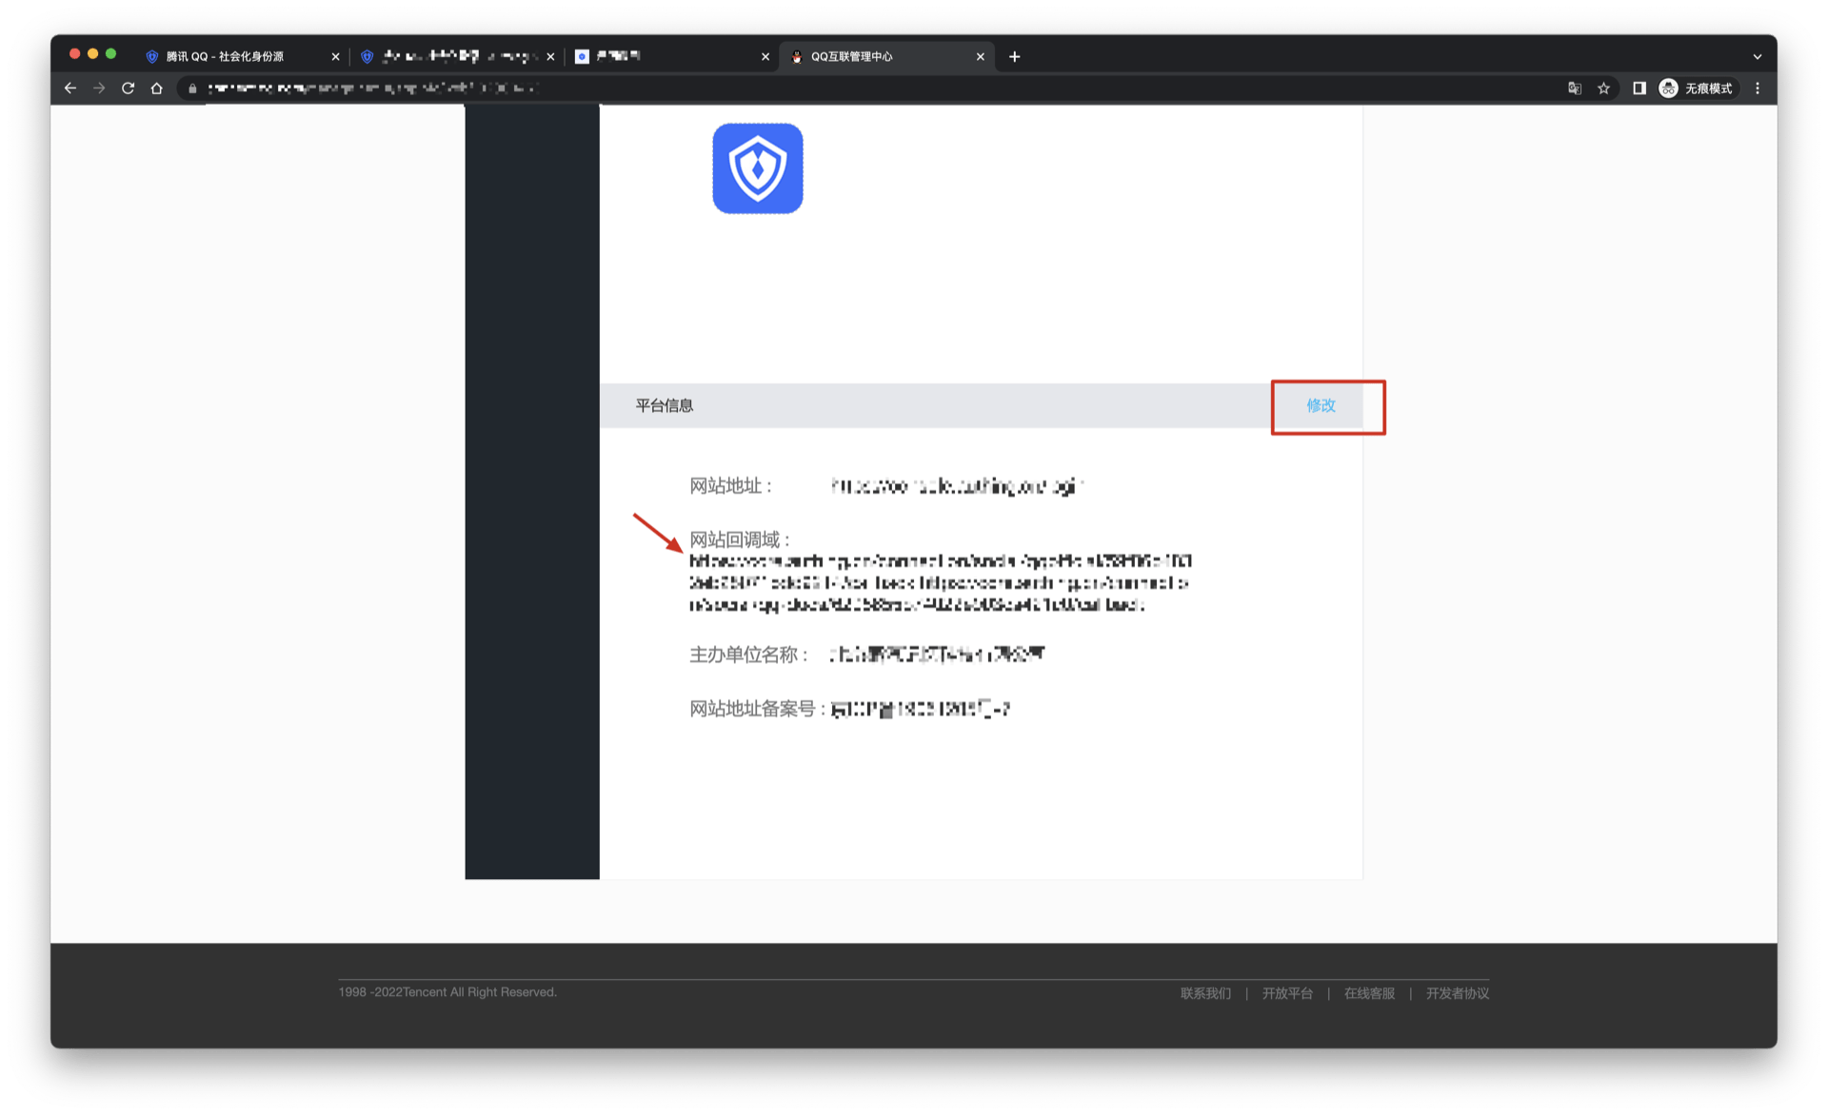Image resolution: width=1828 pixels, height=1115 pixels.
Task: Click 修改 to edit platform info
Action: (x=1321, y=406)
